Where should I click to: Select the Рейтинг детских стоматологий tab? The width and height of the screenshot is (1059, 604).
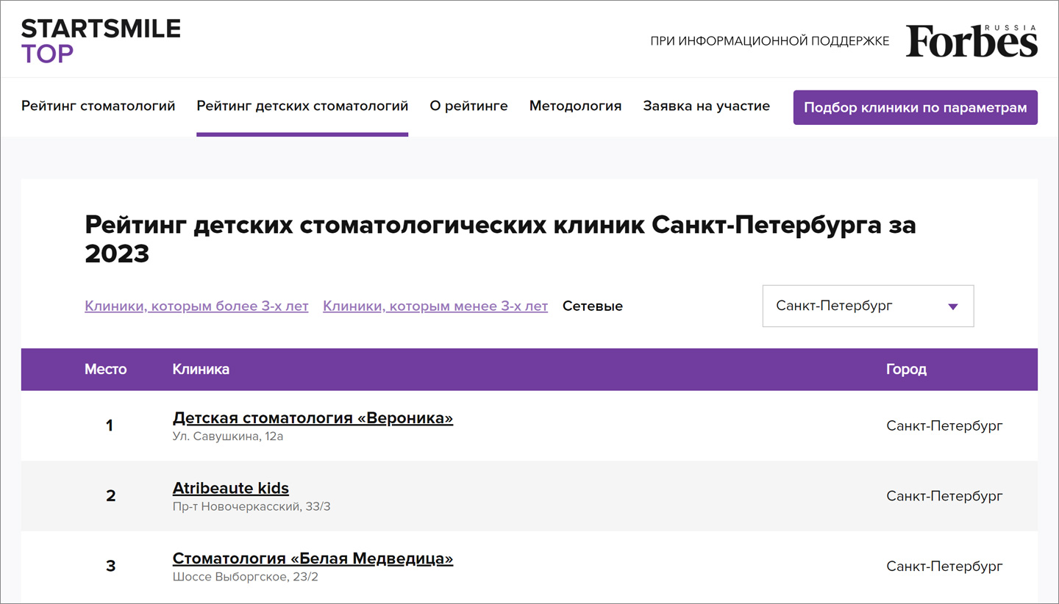tap(302, 106)
